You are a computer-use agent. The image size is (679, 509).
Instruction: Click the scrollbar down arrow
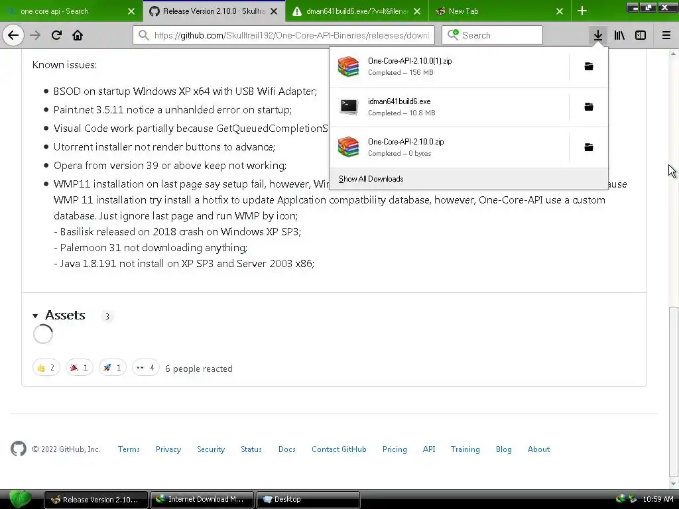tap(673, 483)
